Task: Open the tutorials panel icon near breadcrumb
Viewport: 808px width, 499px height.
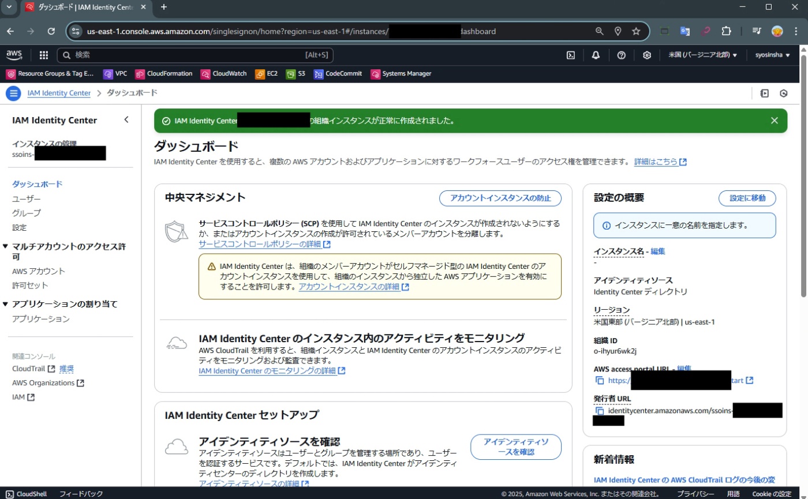Action: point(765,93)
